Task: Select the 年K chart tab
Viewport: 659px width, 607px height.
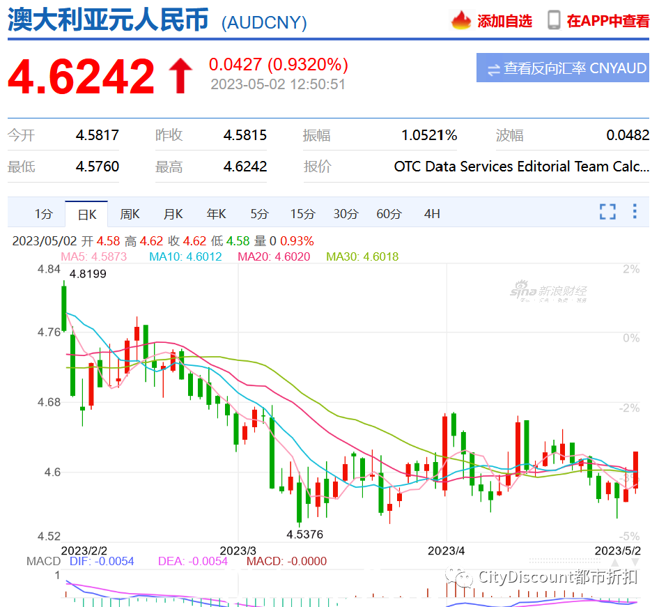Action: [x=216, y=214]
